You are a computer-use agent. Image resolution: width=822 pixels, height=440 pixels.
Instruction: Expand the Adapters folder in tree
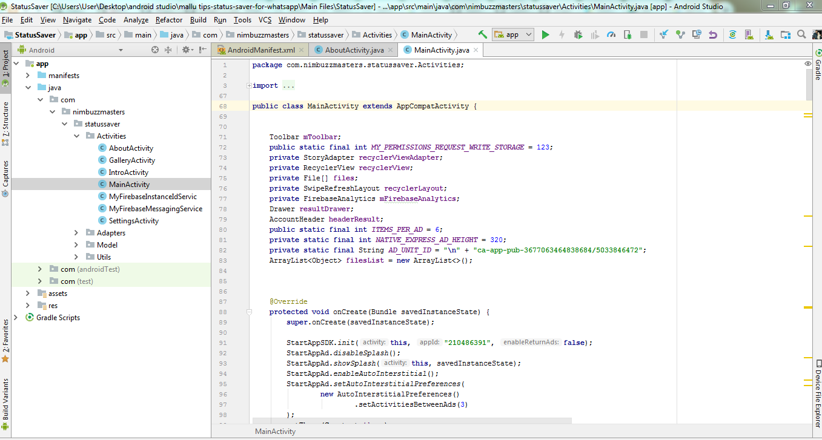pos(76,233)
